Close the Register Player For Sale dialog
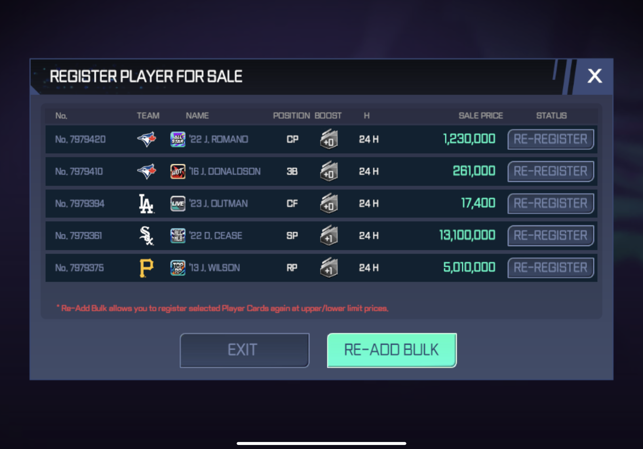The width and height of the screenshot is (643, 449). pos(595,76)
